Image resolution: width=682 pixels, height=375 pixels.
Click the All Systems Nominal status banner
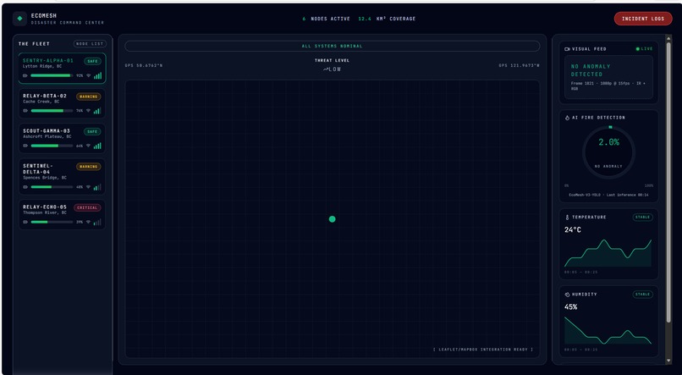pyautogui.click(x=333, y=46)
